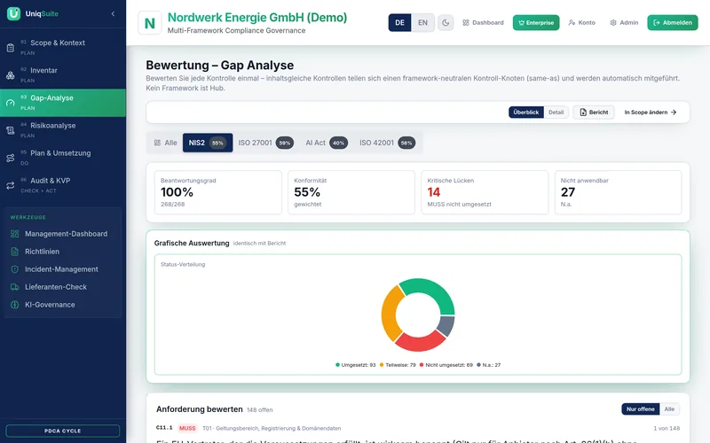This screenshot has height=443, width=710.
Task: Select the AI Act tab
Action: (327, 143)
